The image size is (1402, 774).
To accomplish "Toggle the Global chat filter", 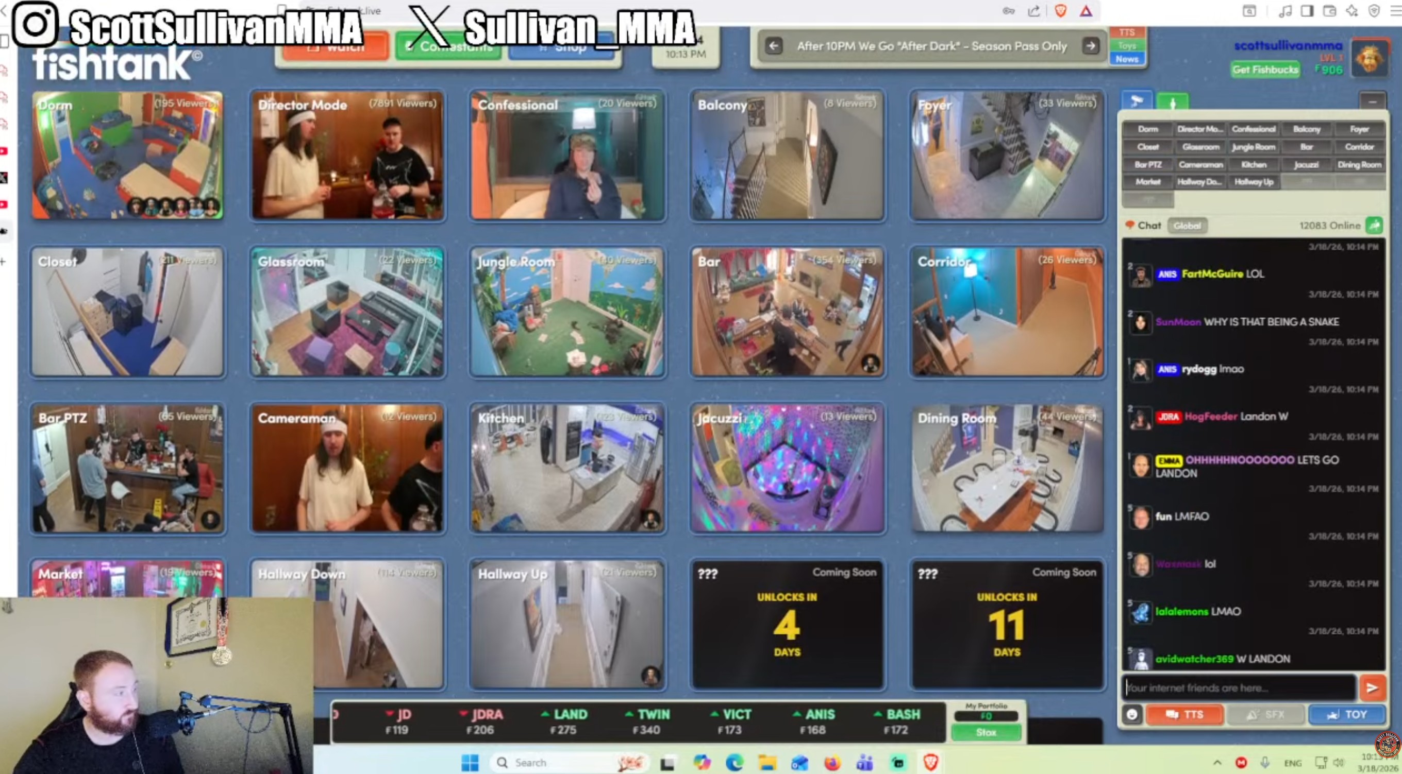I will (1187, 225).
